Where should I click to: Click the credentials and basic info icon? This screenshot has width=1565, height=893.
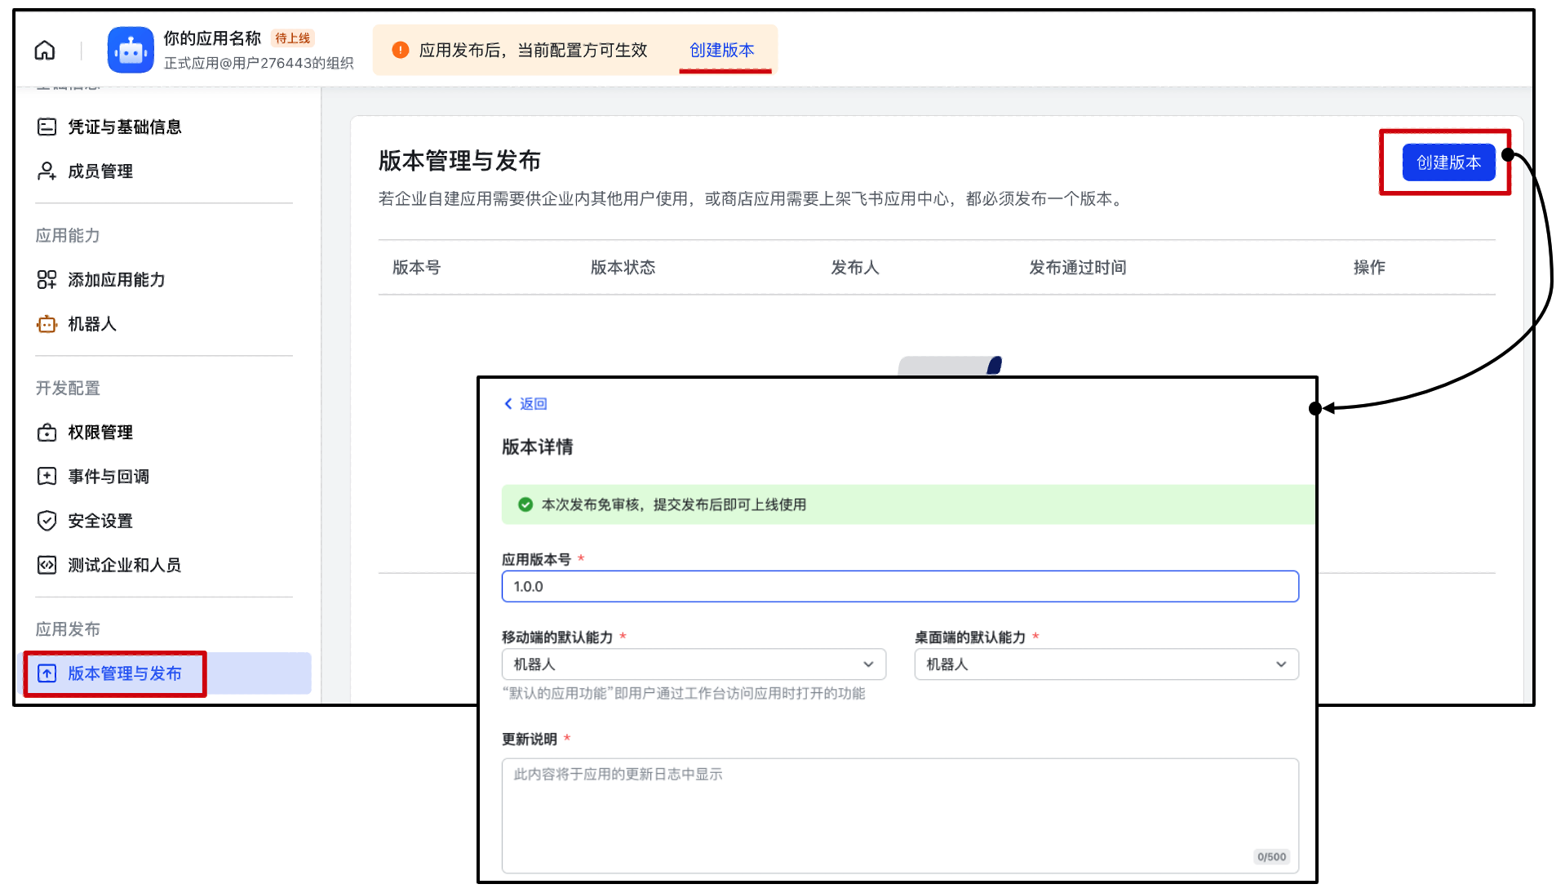tap(47, 127)
